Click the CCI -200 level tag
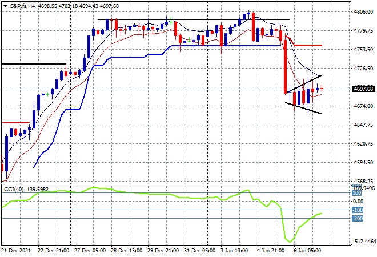 tap(358, 219)
